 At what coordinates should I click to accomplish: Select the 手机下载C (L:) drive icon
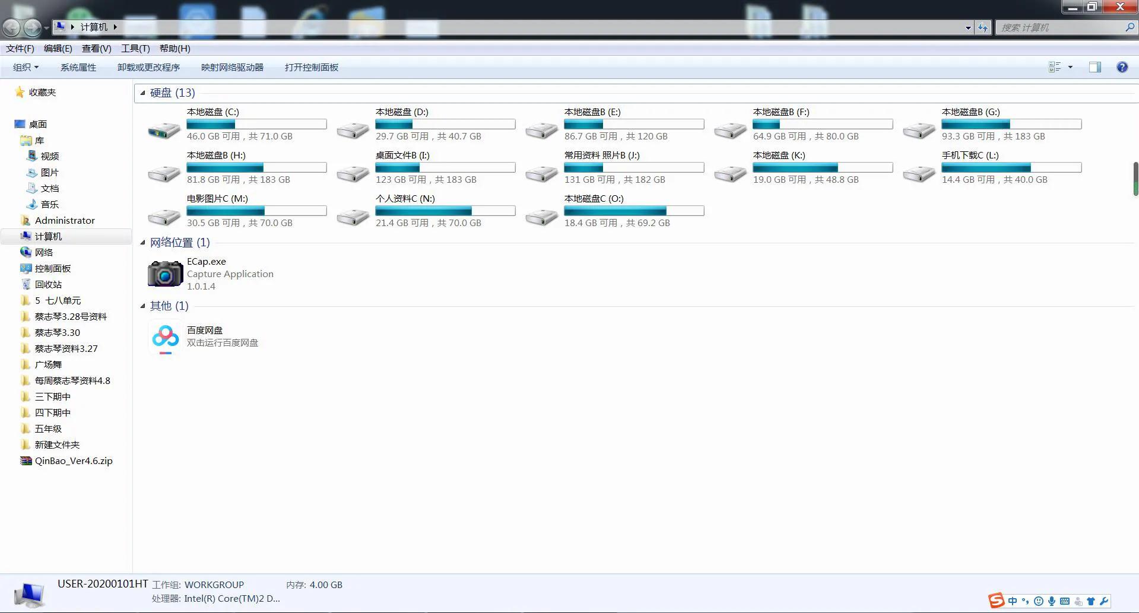(919, 173)
